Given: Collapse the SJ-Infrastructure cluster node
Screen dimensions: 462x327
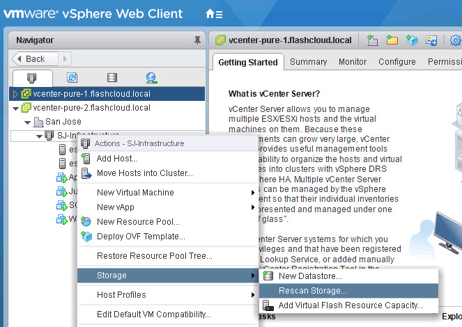Looking at the screenshot, I should 39,136.
